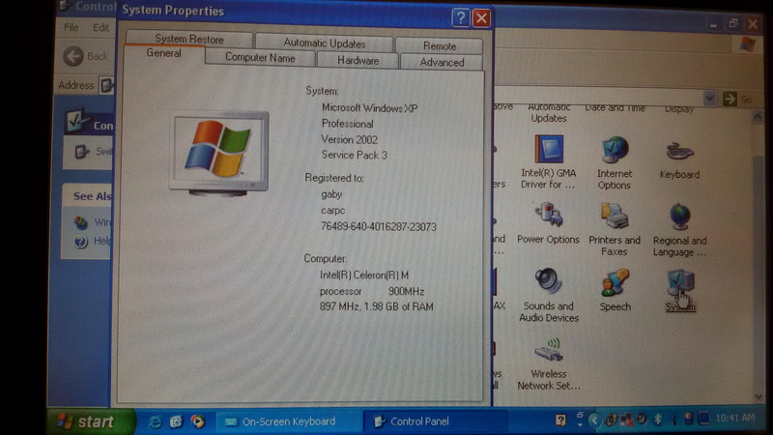The width and height of the screenshot is (773, 435).
Task: Switch to the System Restore tab
Action: 189,39
